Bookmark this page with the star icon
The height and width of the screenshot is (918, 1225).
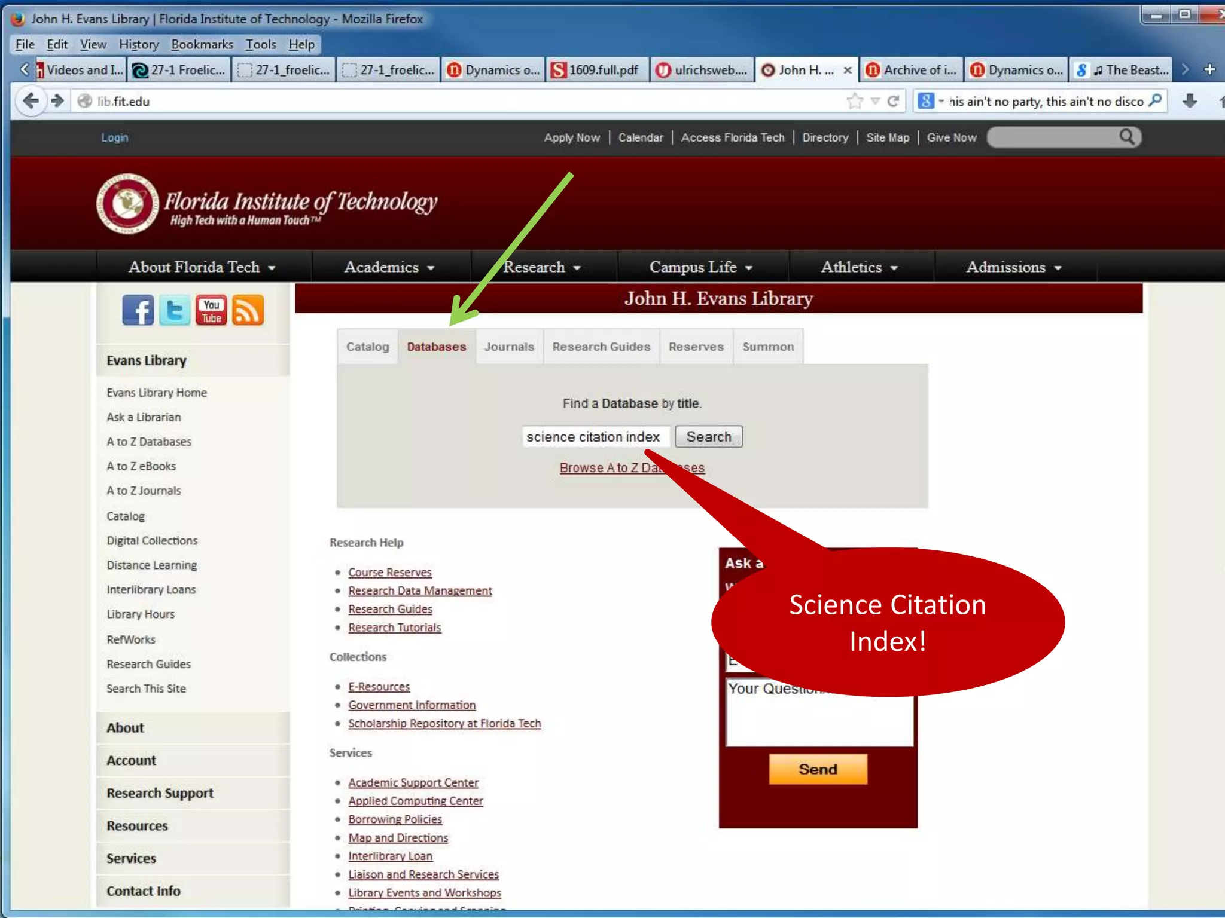click(855, 101)
